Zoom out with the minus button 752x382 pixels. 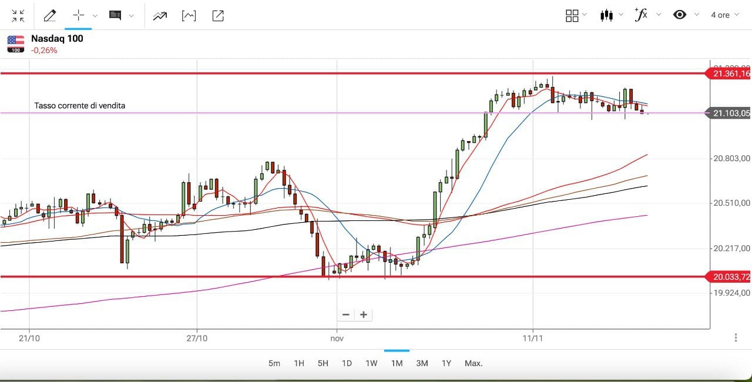pos(345,314)
